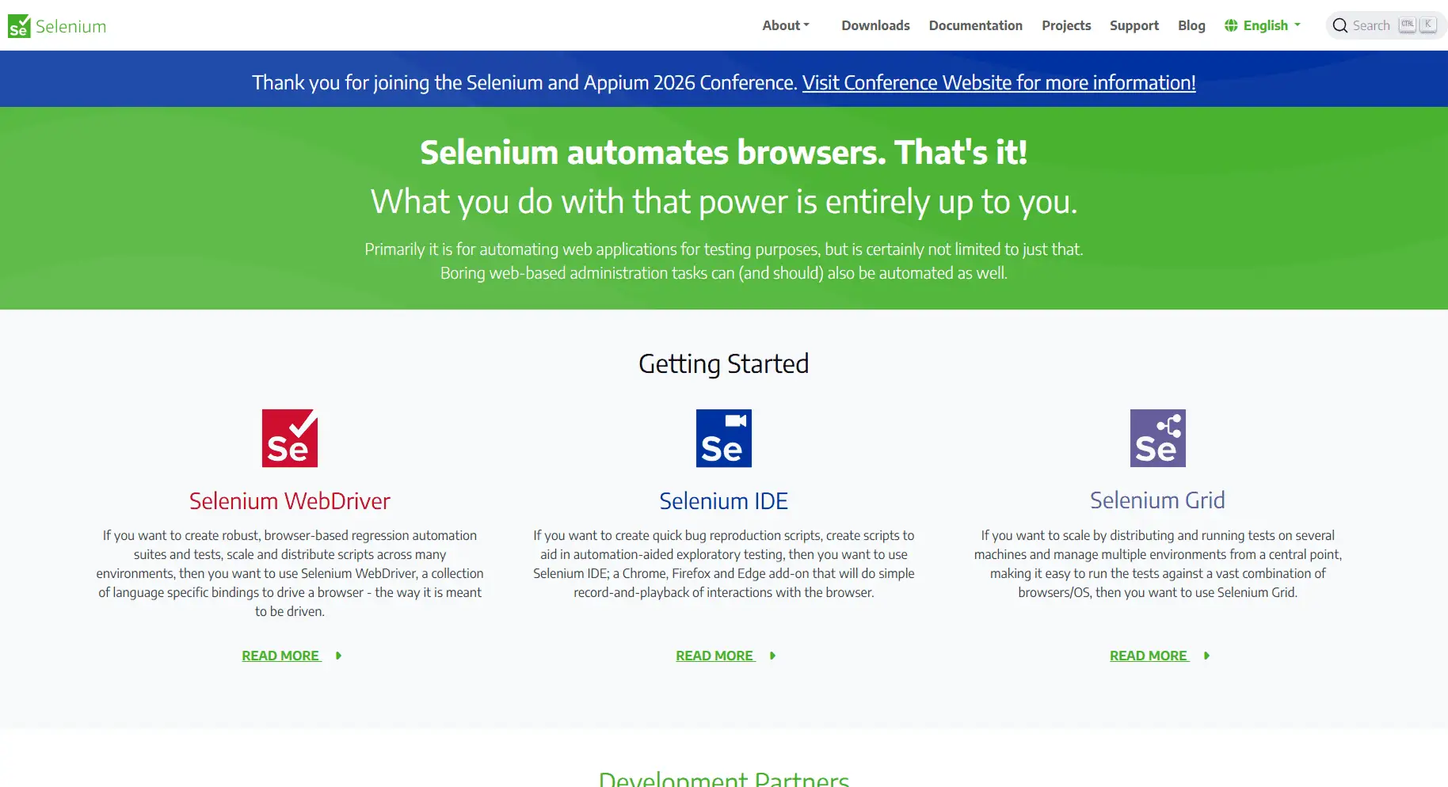Click arrow icon beside WebDriver READ MORE

339,656
